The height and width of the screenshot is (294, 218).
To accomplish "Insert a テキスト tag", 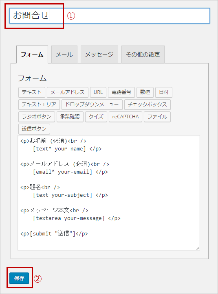I will pyautogui.click(x=31, y=92).
